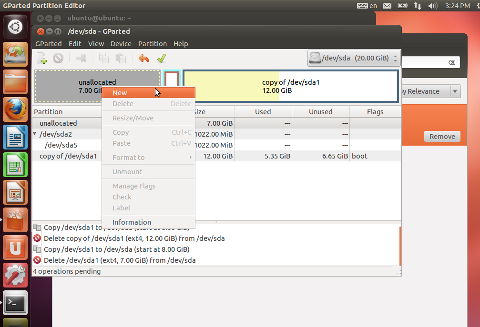Open the mail envelope indicator in the panel

point(387,6)
